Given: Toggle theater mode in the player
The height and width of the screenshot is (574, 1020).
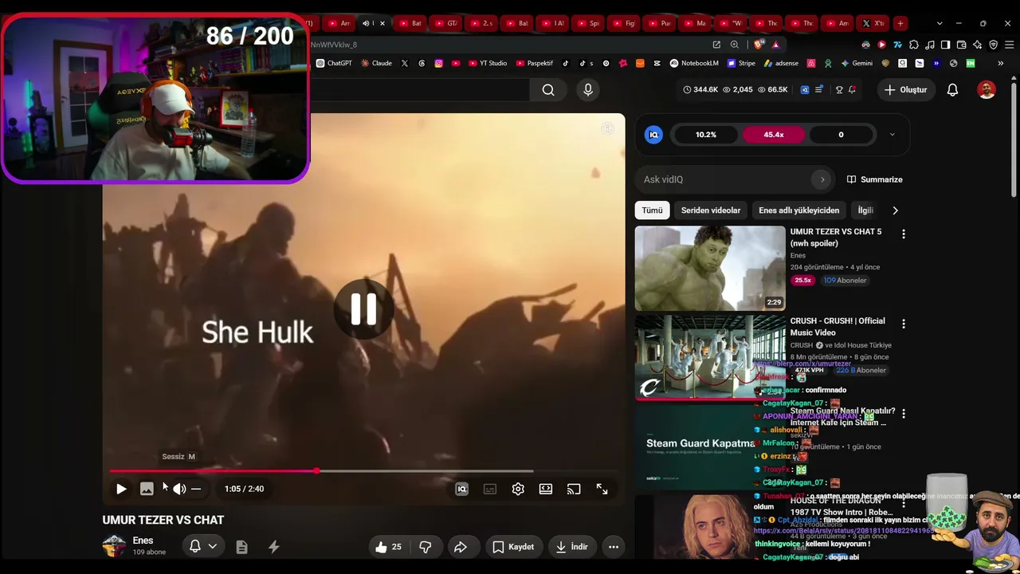Looking at the screenshot, I should click(x=546, y=489).
